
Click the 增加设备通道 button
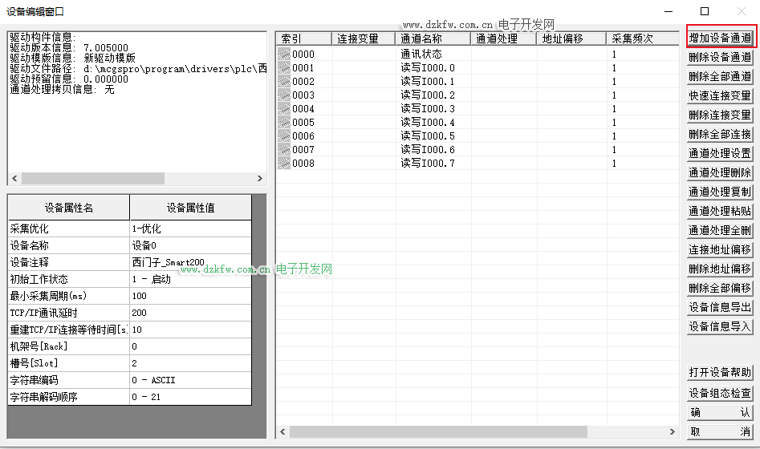pyautogui.click(x=720, y=38)
